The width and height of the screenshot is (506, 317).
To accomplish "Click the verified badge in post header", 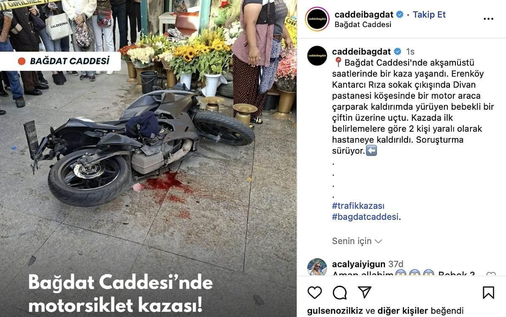I will coord(400,14).
